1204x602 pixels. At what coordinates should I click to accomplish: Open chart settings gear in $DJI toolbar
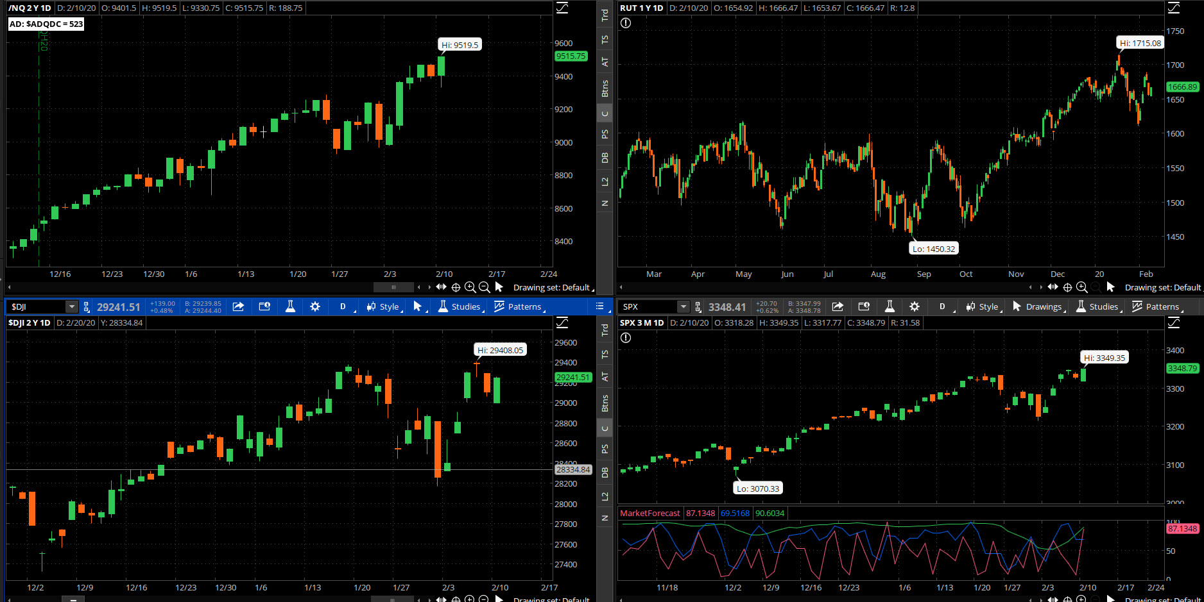pyautogui.click(x=315, y=306)
